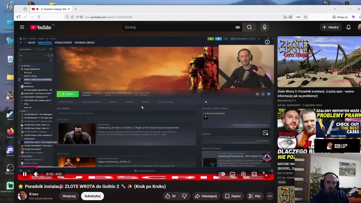Click the Wesprzyj button
Image resolution: width=361 pixels, height=203 pixels.
(69, 196)
